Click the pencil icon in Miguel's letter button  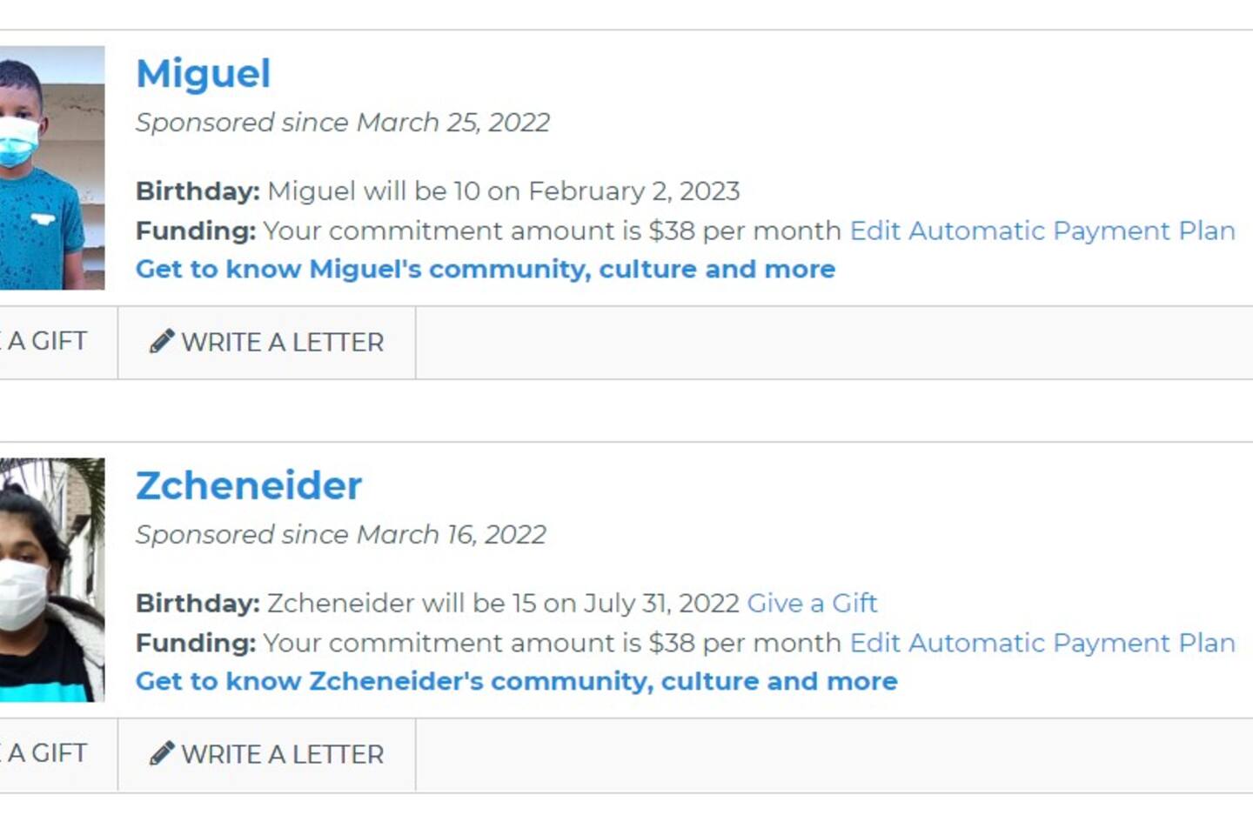pyautogui.click(x=162, y=342)
